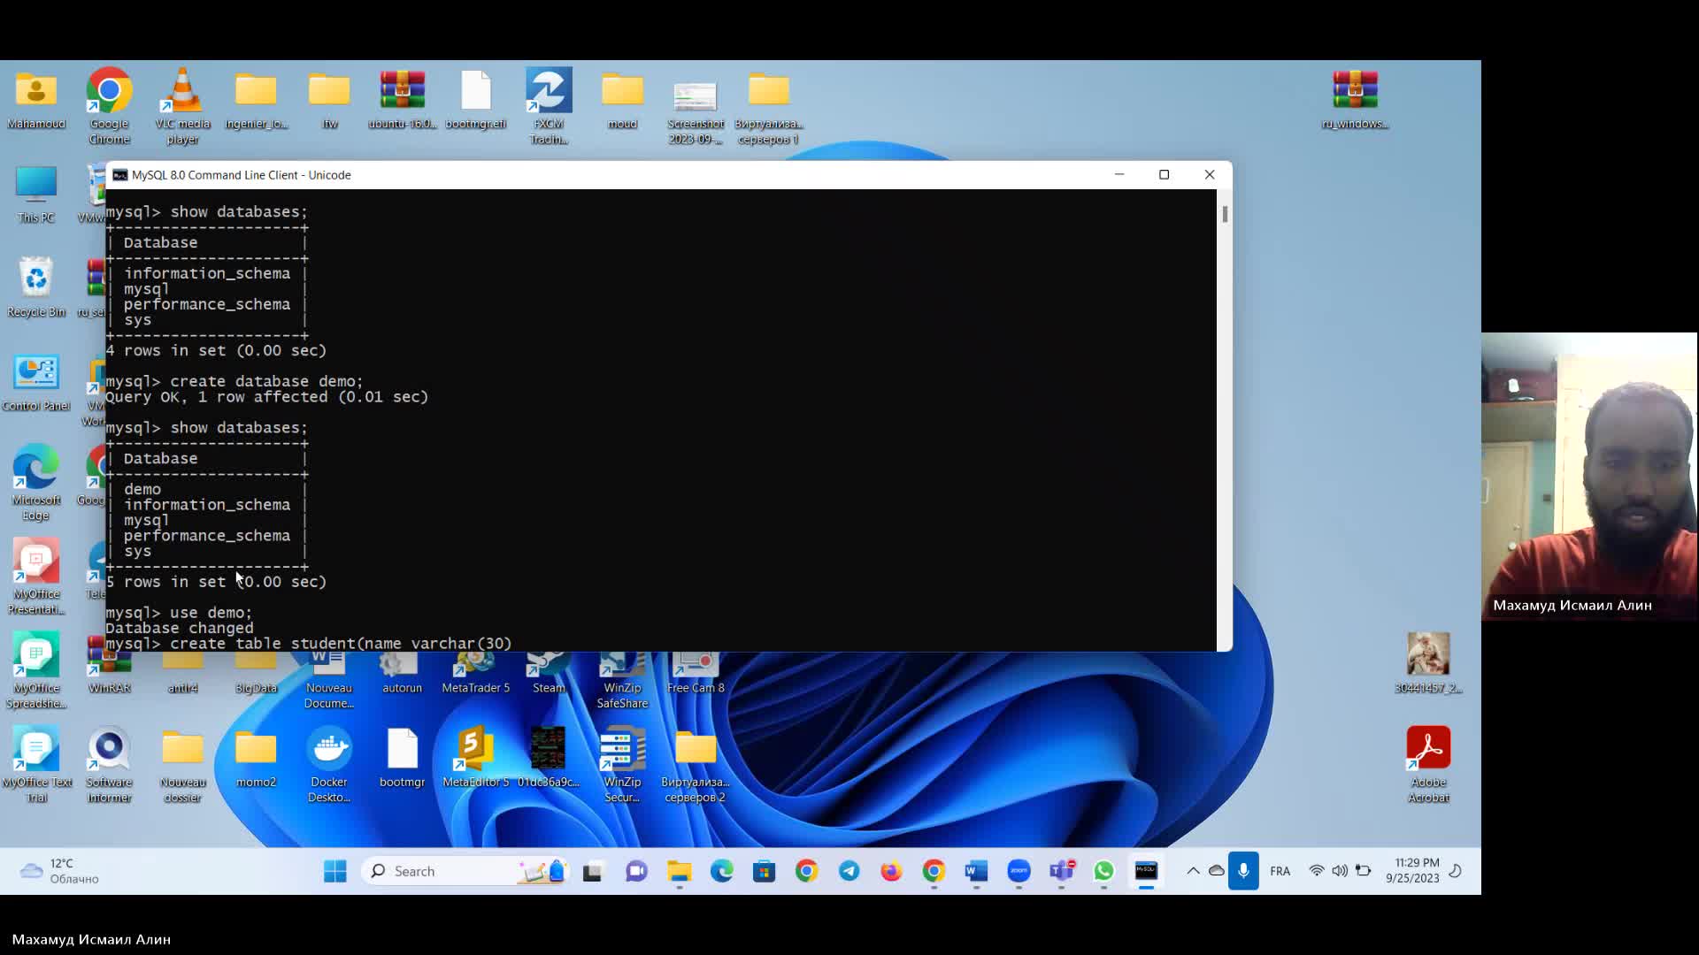Open Windows Start menu
This screenshot has width=1699, height=955.
point(335,871)
